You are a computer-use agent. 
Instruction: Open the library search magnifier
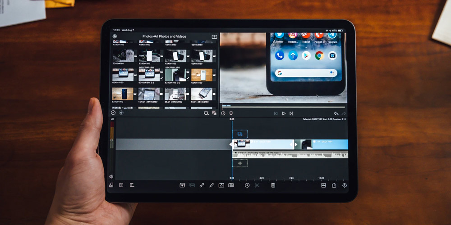(206, 113)
